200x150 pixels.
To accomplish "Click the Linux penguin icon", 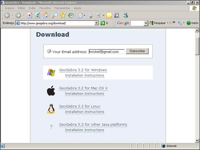I will coord(51,109).
